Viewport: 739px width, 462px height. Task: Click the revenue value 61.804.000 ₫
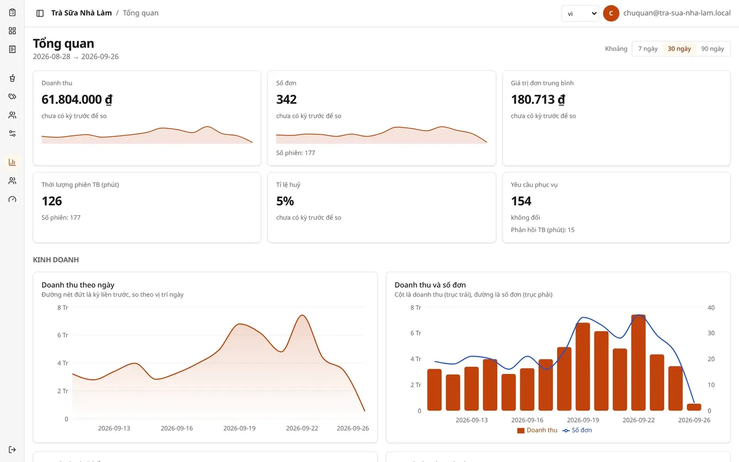click(77, 99)
